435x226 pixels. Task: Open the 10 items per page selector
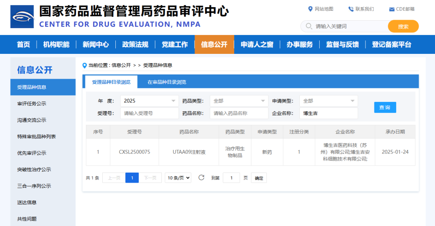(x=178, y=178)
